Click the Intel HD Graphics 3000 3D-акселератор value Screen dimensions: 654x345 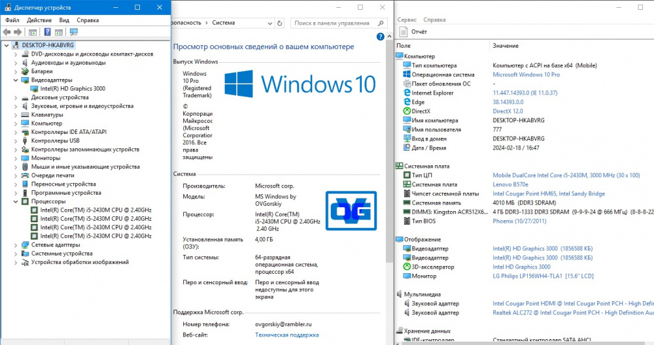click(521, 267)
